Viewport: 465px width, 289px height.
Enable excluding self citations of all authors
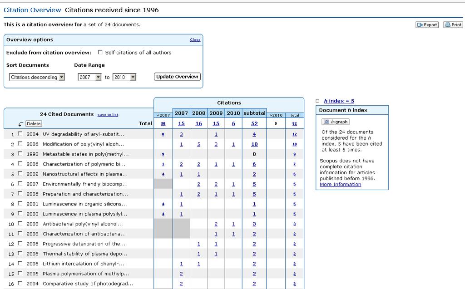click(x=100, y=52)
